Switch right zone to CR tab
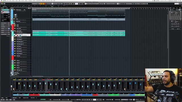This screenshot has height=102, width=182. pos(177,8)
